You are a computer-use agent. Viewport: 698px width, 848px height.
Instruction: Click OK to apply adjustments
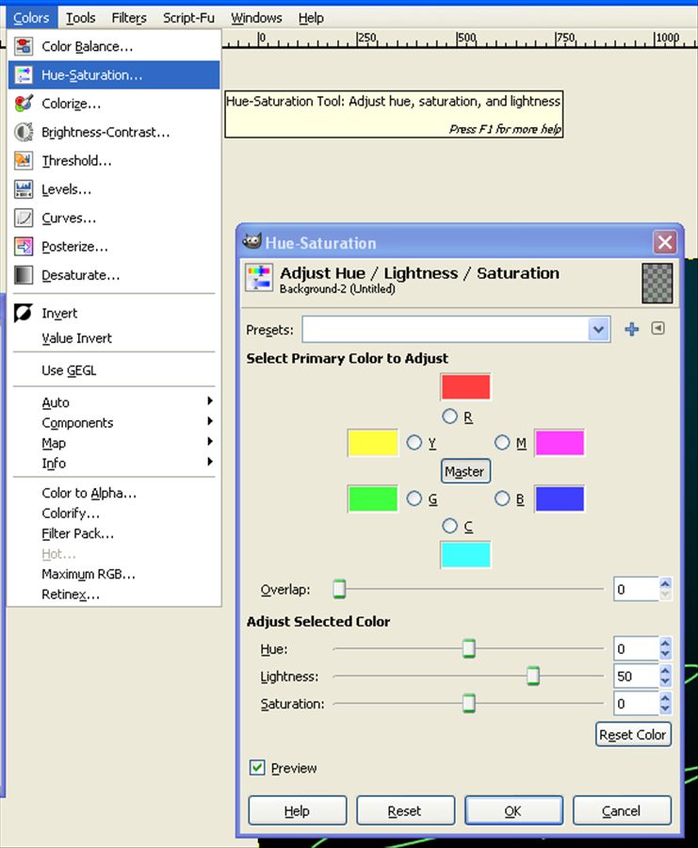pos(513,810)
